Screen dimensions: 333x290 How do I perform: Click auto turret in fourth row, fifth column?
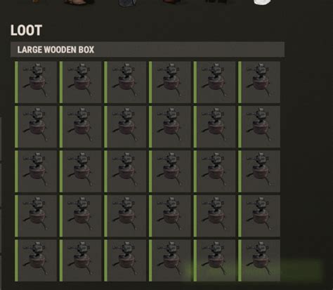click(215, 216)
